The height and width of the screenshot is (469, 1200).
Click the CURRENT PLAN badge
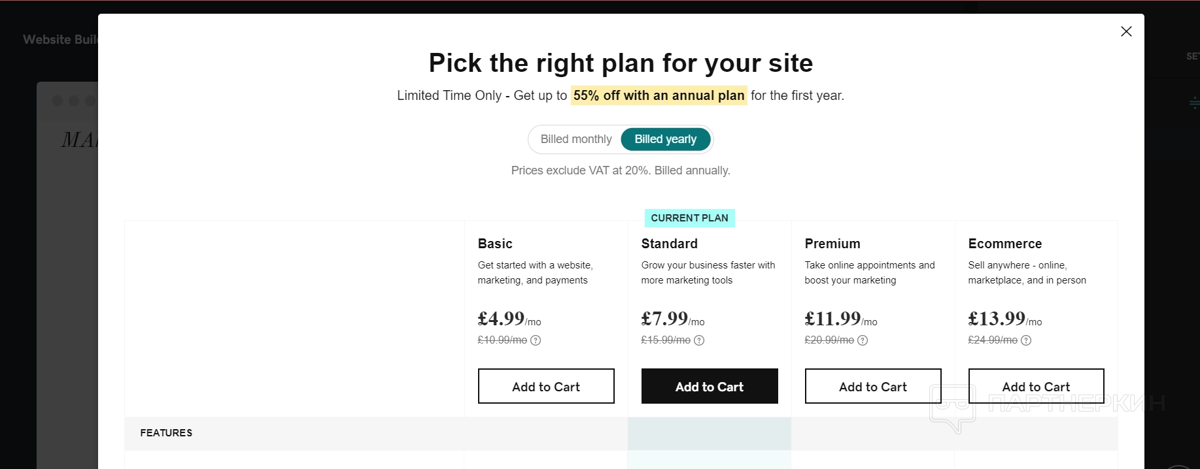pos(689,218)
